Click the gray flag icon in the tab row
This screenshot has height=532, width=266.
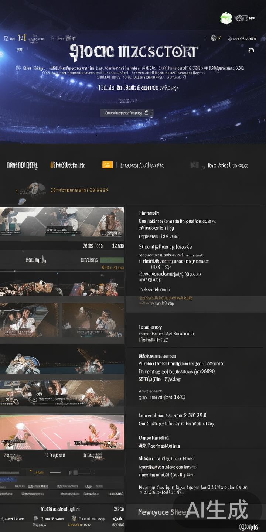194,165
